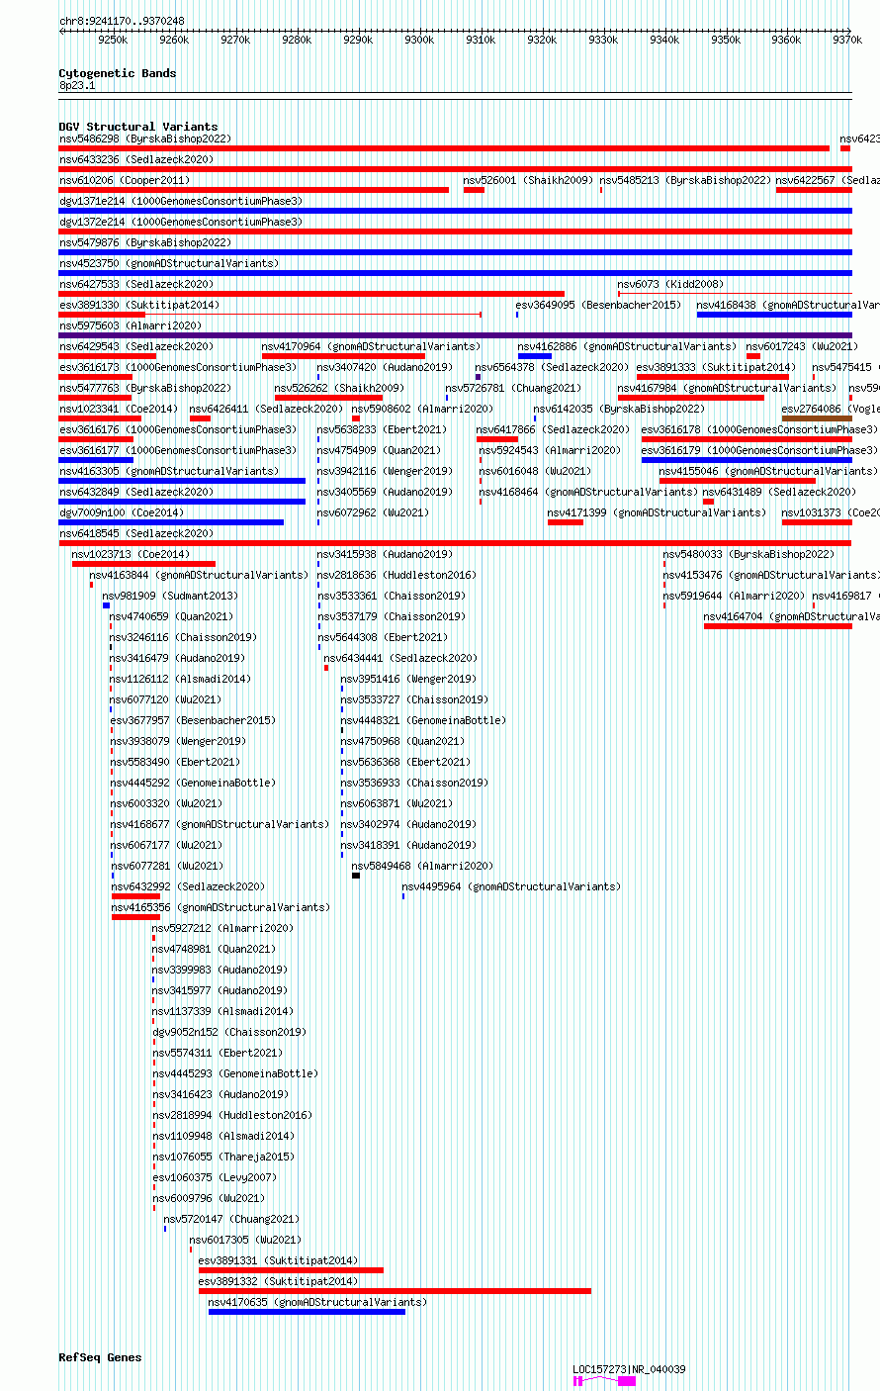Click the black nsv5849468 variant marker
The image size is (880, 1391).
click(356, 876)
